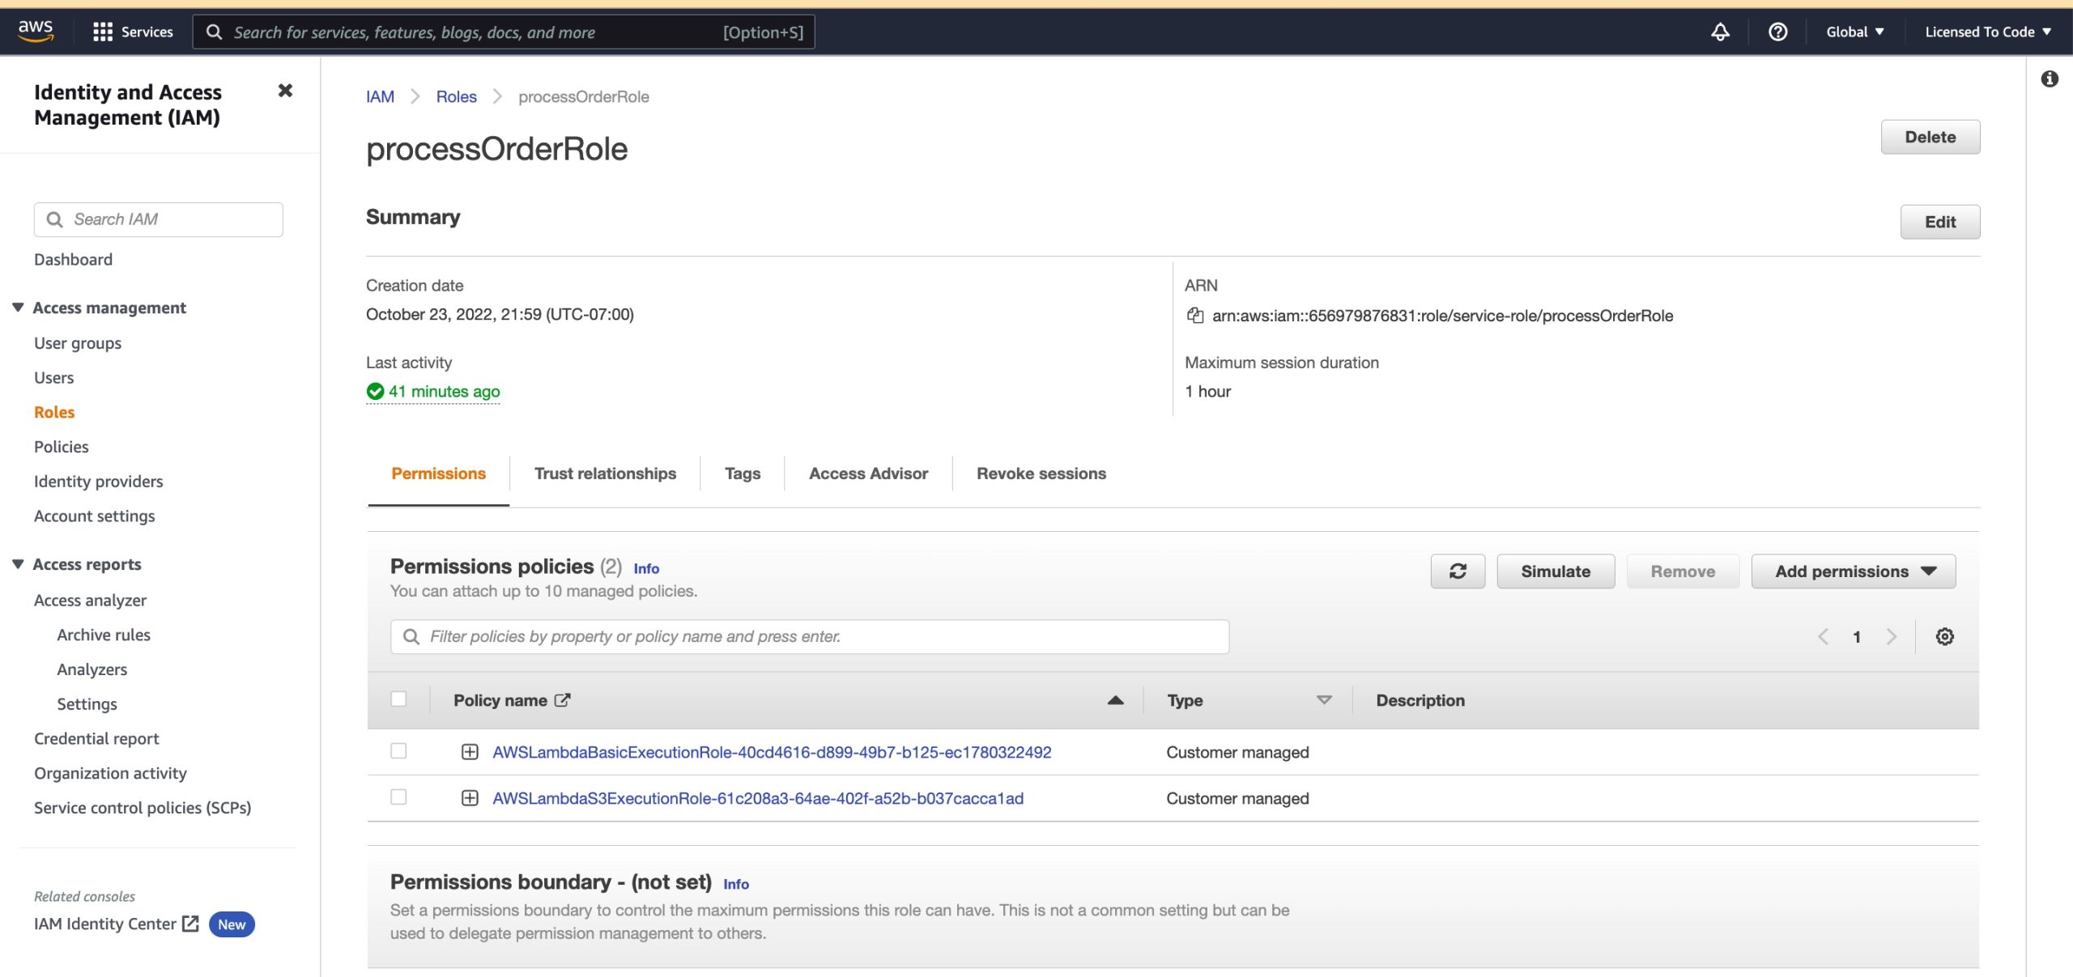Open policy table settings gear
This screenshot has width=2073, height=977.
(x=1944, y=637)
